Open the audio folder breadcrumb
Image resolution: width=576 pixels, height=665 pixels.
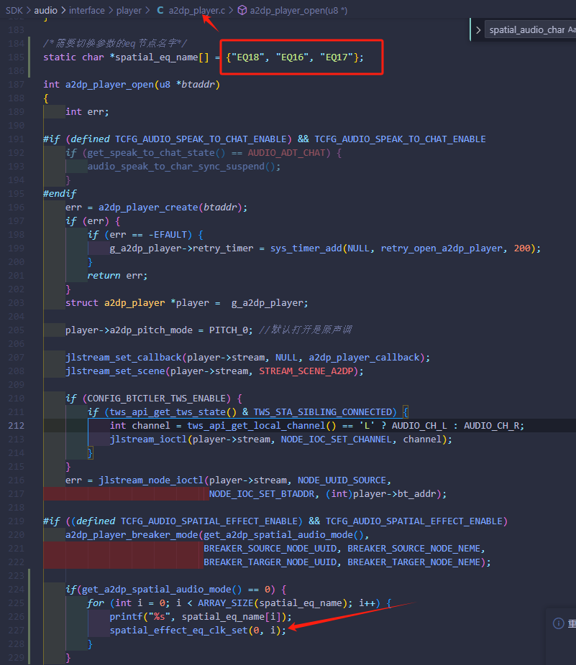click(45, 10)
